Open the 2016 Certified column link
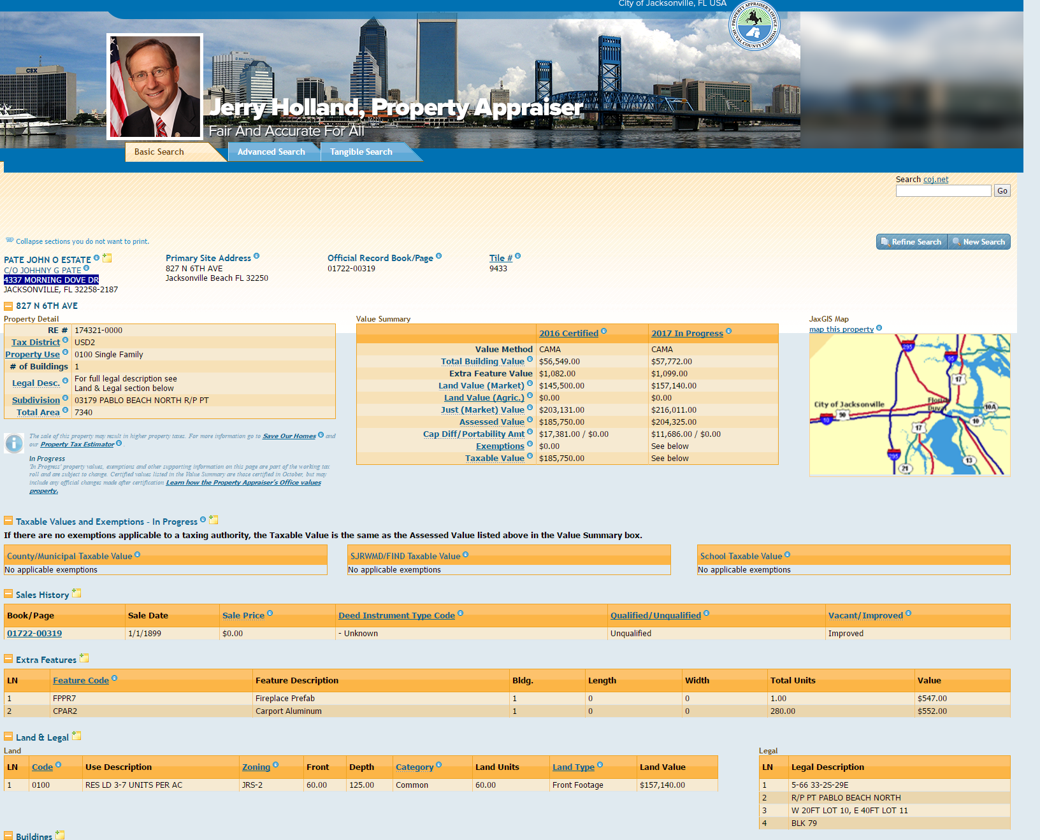The image size is (1040, 840). [x=568, y=334]
